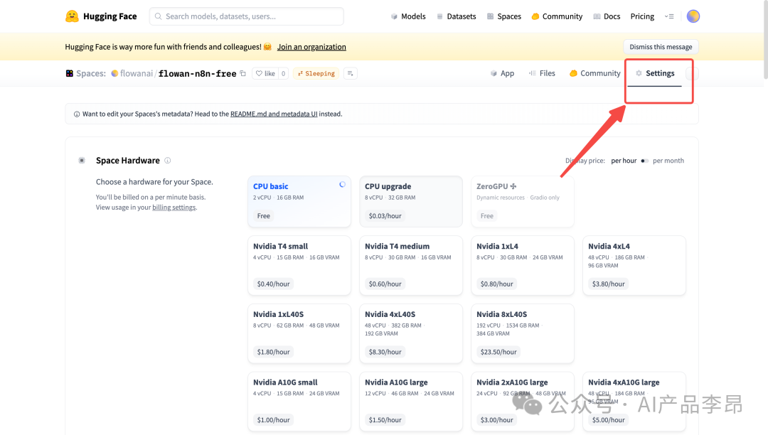Screen dimensions: 768x435
Task: Select the Nvidia 1xL4 hardware
Action: coord(523,265)
